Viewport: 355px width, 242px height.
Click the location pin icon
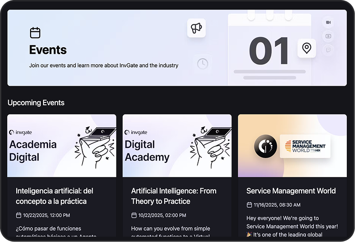pyautogui.click(x=306, y=48)
